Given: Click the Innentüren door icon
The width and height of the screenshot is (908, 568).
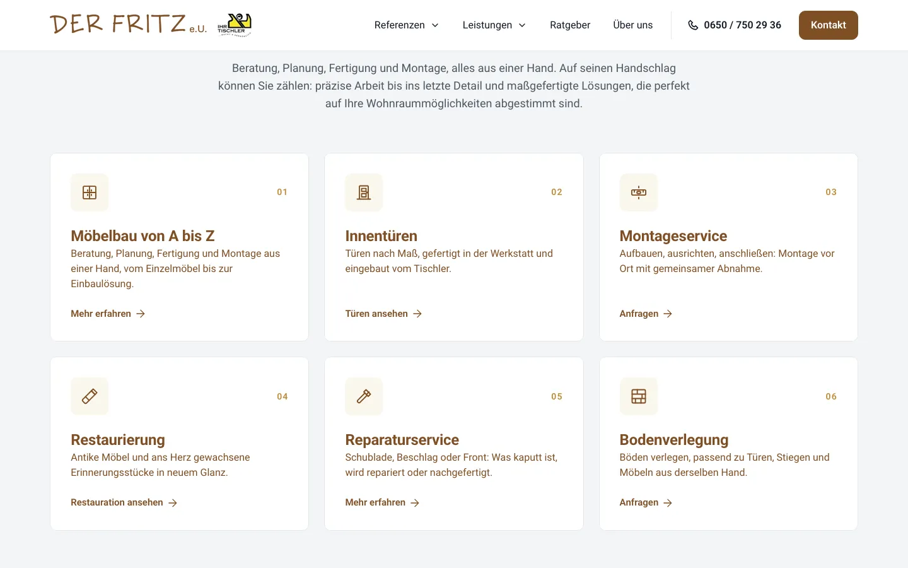Looking at the screenshot, I should click(x=364, y=192).
